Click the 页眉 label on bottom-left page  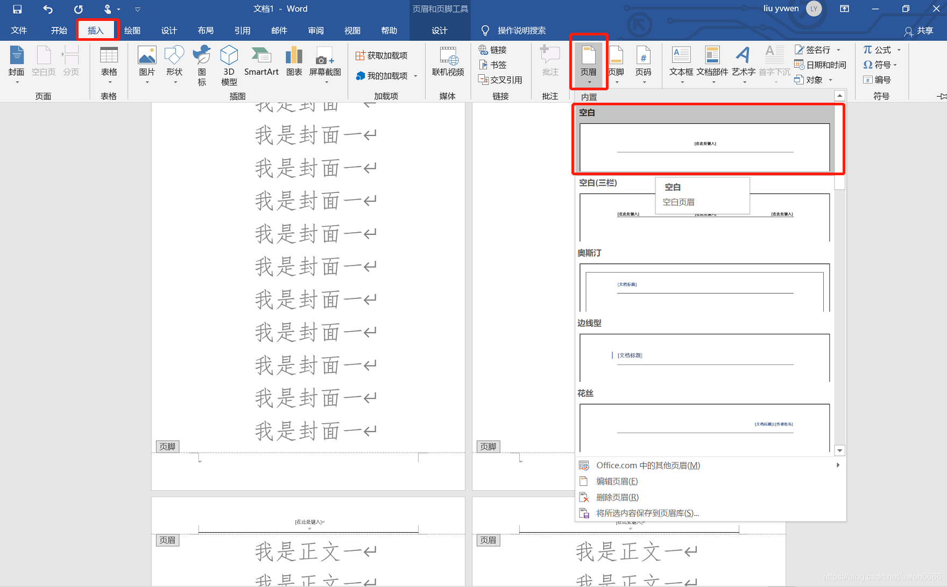[167, 540]
